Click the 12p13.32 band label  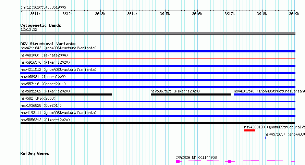29,30
